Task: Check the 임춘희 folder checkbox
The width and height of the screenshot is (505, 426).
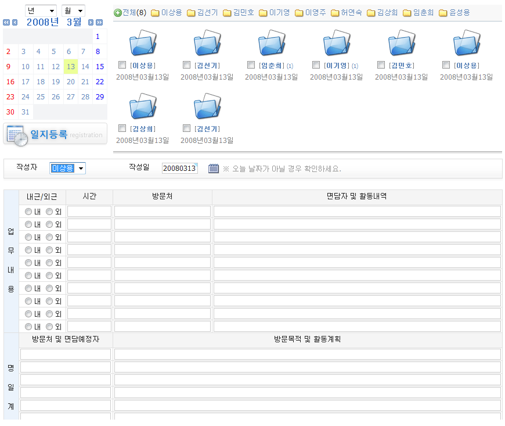Action: (251, 65)
